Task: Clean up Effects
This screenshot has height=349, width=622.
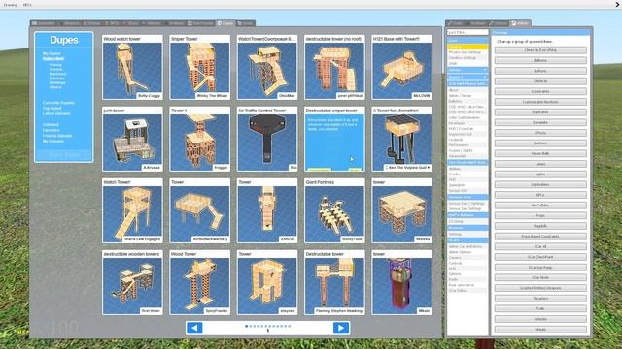Action: point(540,133)
